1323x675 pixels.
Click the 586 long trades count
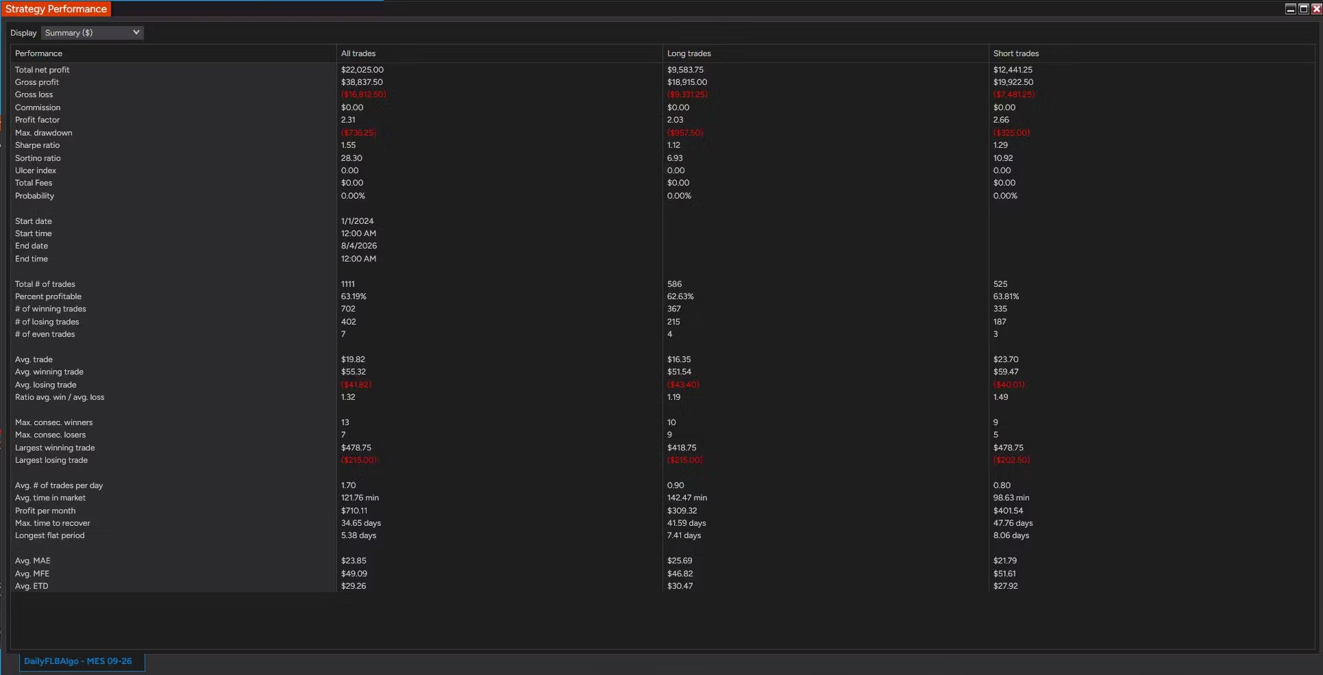click(x=674, y=284)
